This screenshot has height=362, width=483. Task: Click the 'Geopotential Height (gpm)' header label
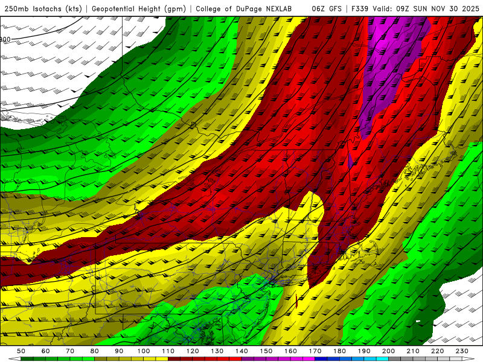pyautogui.click(x=139, y=9)
